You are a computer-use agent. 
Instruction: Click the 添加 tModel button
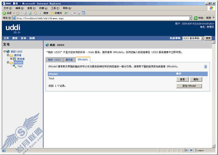click(x=189, y=86)
